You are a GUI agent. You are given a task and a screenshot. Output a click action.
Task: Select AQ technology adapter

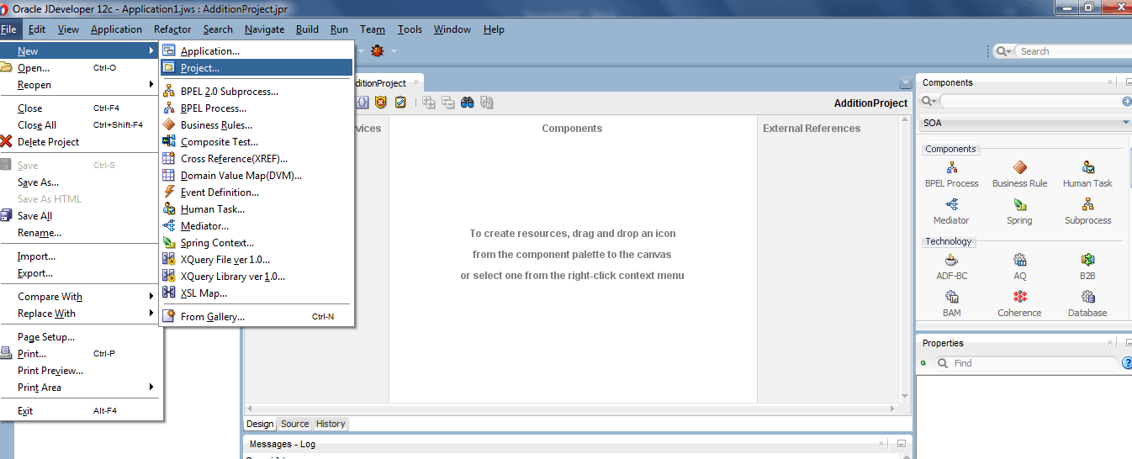coord(1019,267)
